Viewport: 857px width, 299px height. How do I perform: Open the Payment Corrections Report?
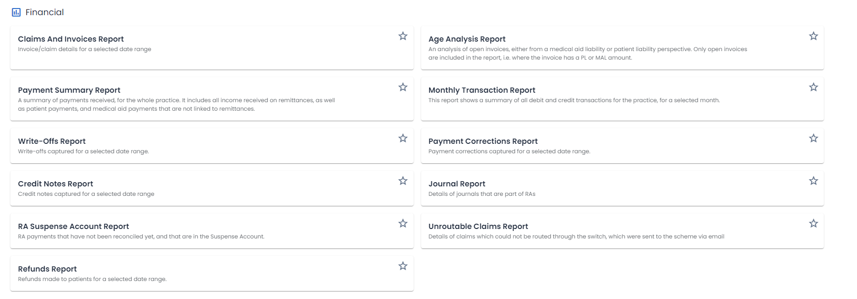[483, 141]
